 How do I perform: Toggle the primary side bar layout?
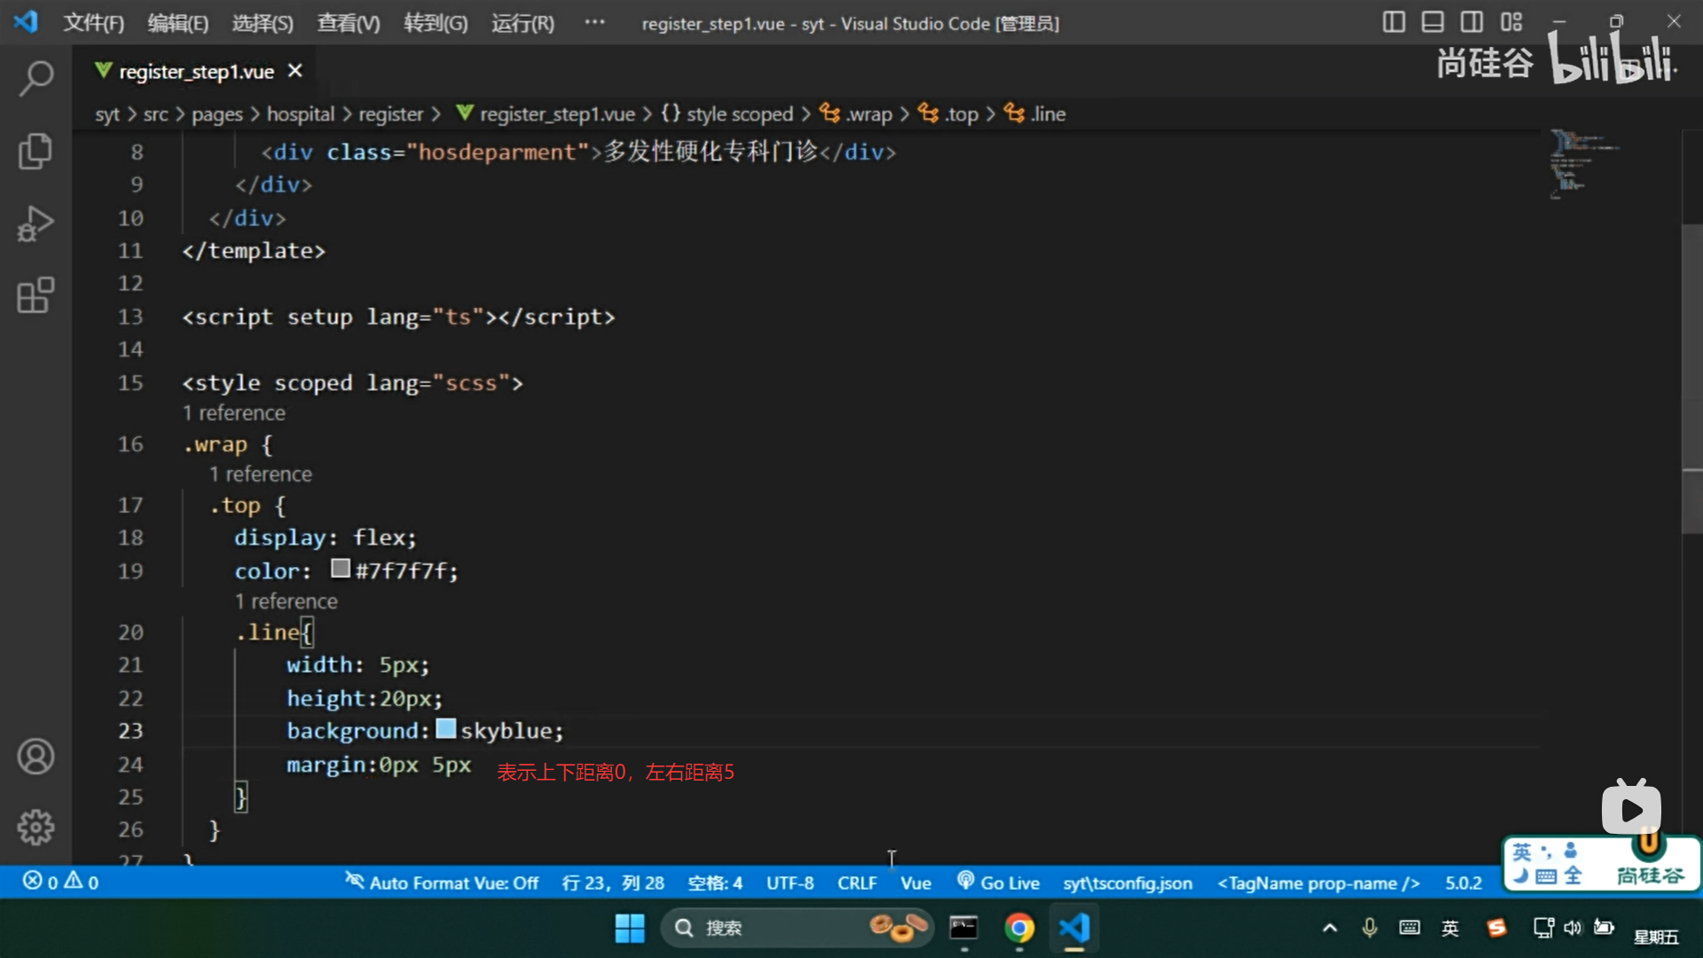pos(1393,22)
